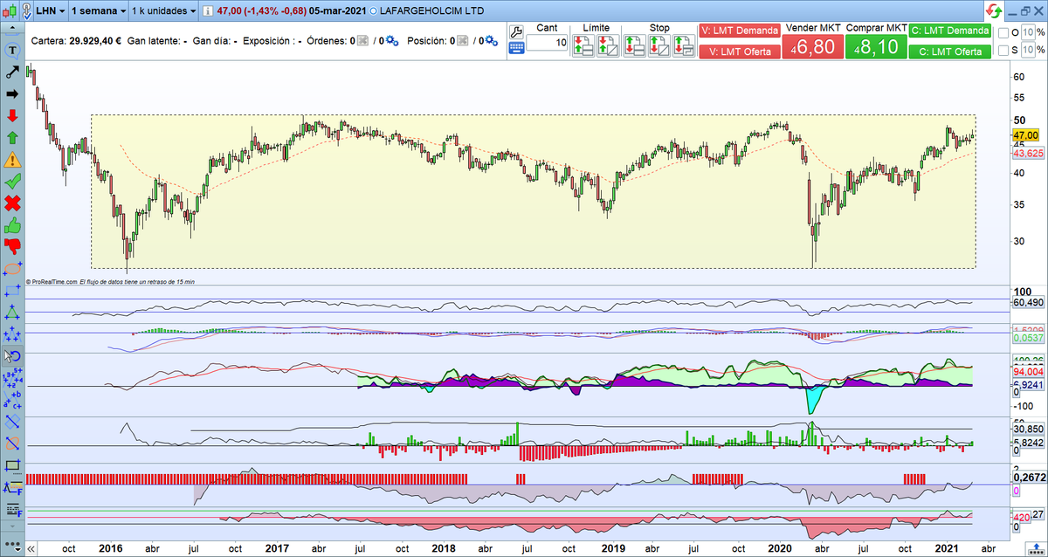Click the S percent value field

(x=1027, y=50)
